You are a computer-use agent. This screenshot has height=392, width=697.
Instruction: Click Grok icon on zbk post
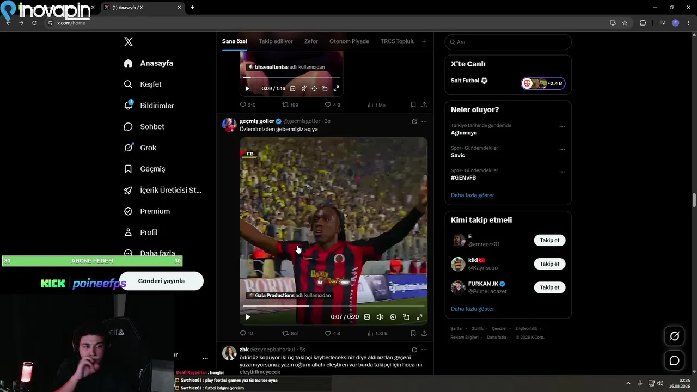pyautogui.click(x=414, y=350)
